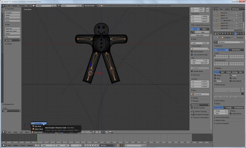This screenshot has width=246, height=148.
Task: Click the outliner editor type icon
Action: 216,9
